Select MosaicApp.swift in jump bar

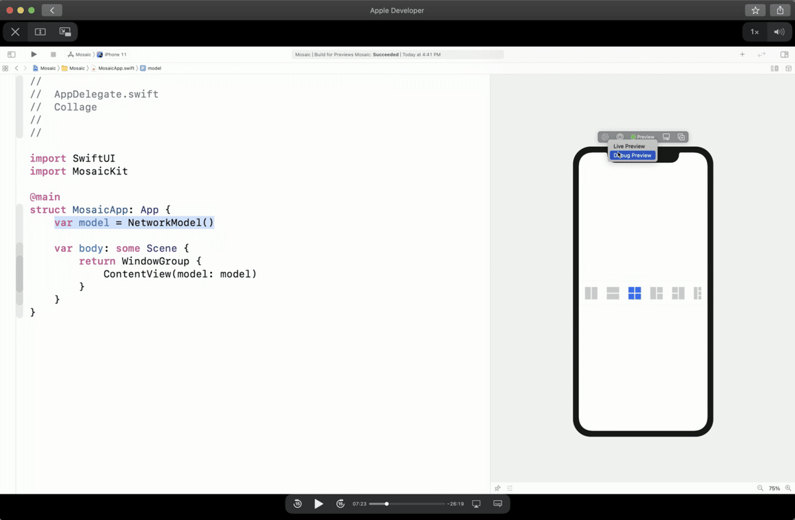pos(113,68)
